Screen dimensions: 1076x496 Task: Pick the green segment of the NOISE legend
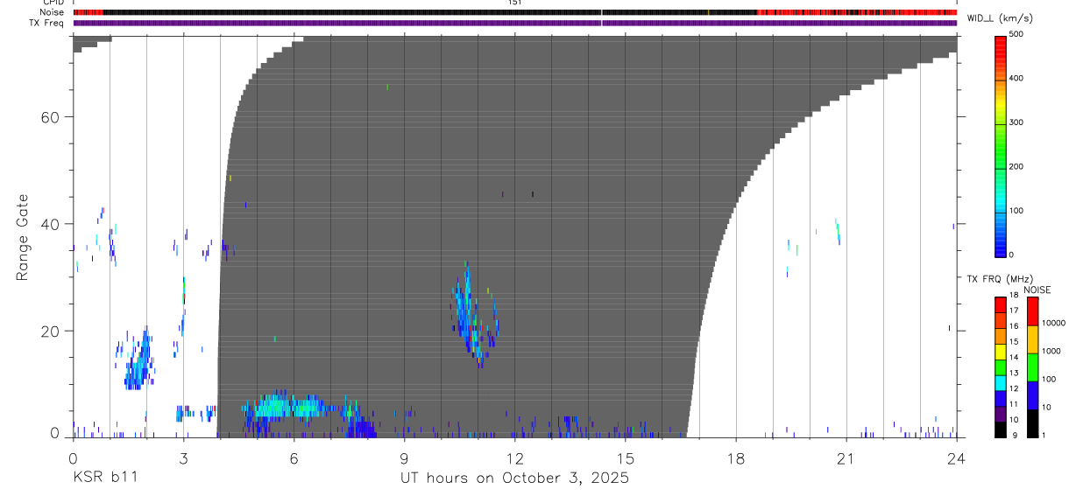coord(1032,367)
